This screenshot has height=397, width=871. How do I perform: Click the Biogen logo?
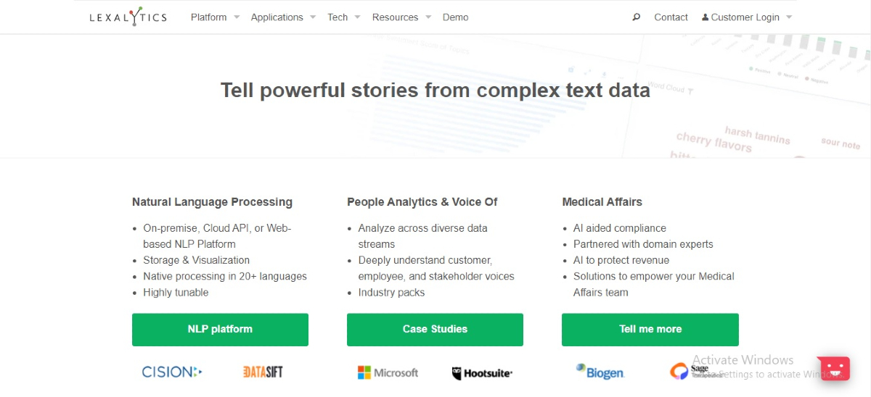[600, 372]
